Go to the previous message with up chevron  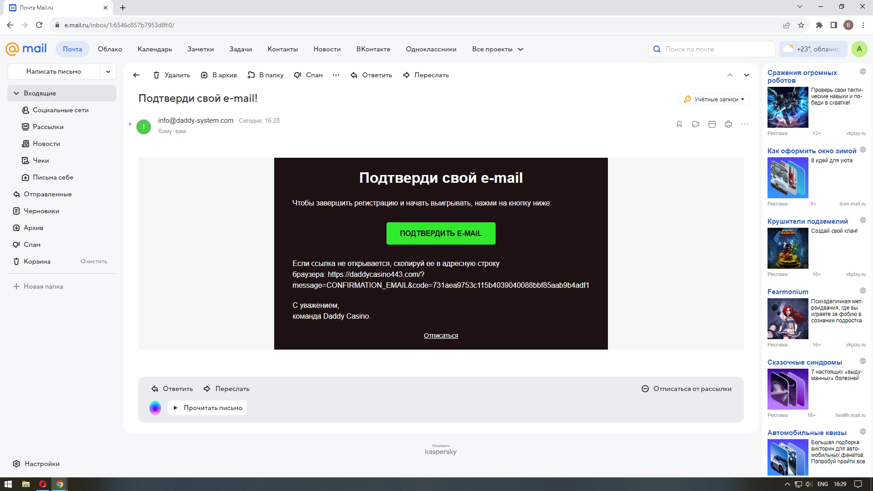click(730, 75)
